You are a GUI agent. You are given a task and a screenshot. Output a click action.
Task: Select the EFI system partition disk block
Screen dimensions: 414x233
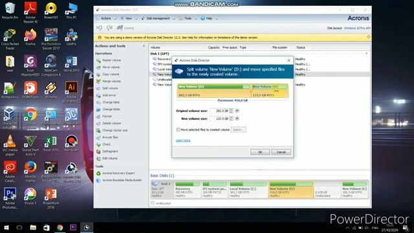click(x=214, y=190)
